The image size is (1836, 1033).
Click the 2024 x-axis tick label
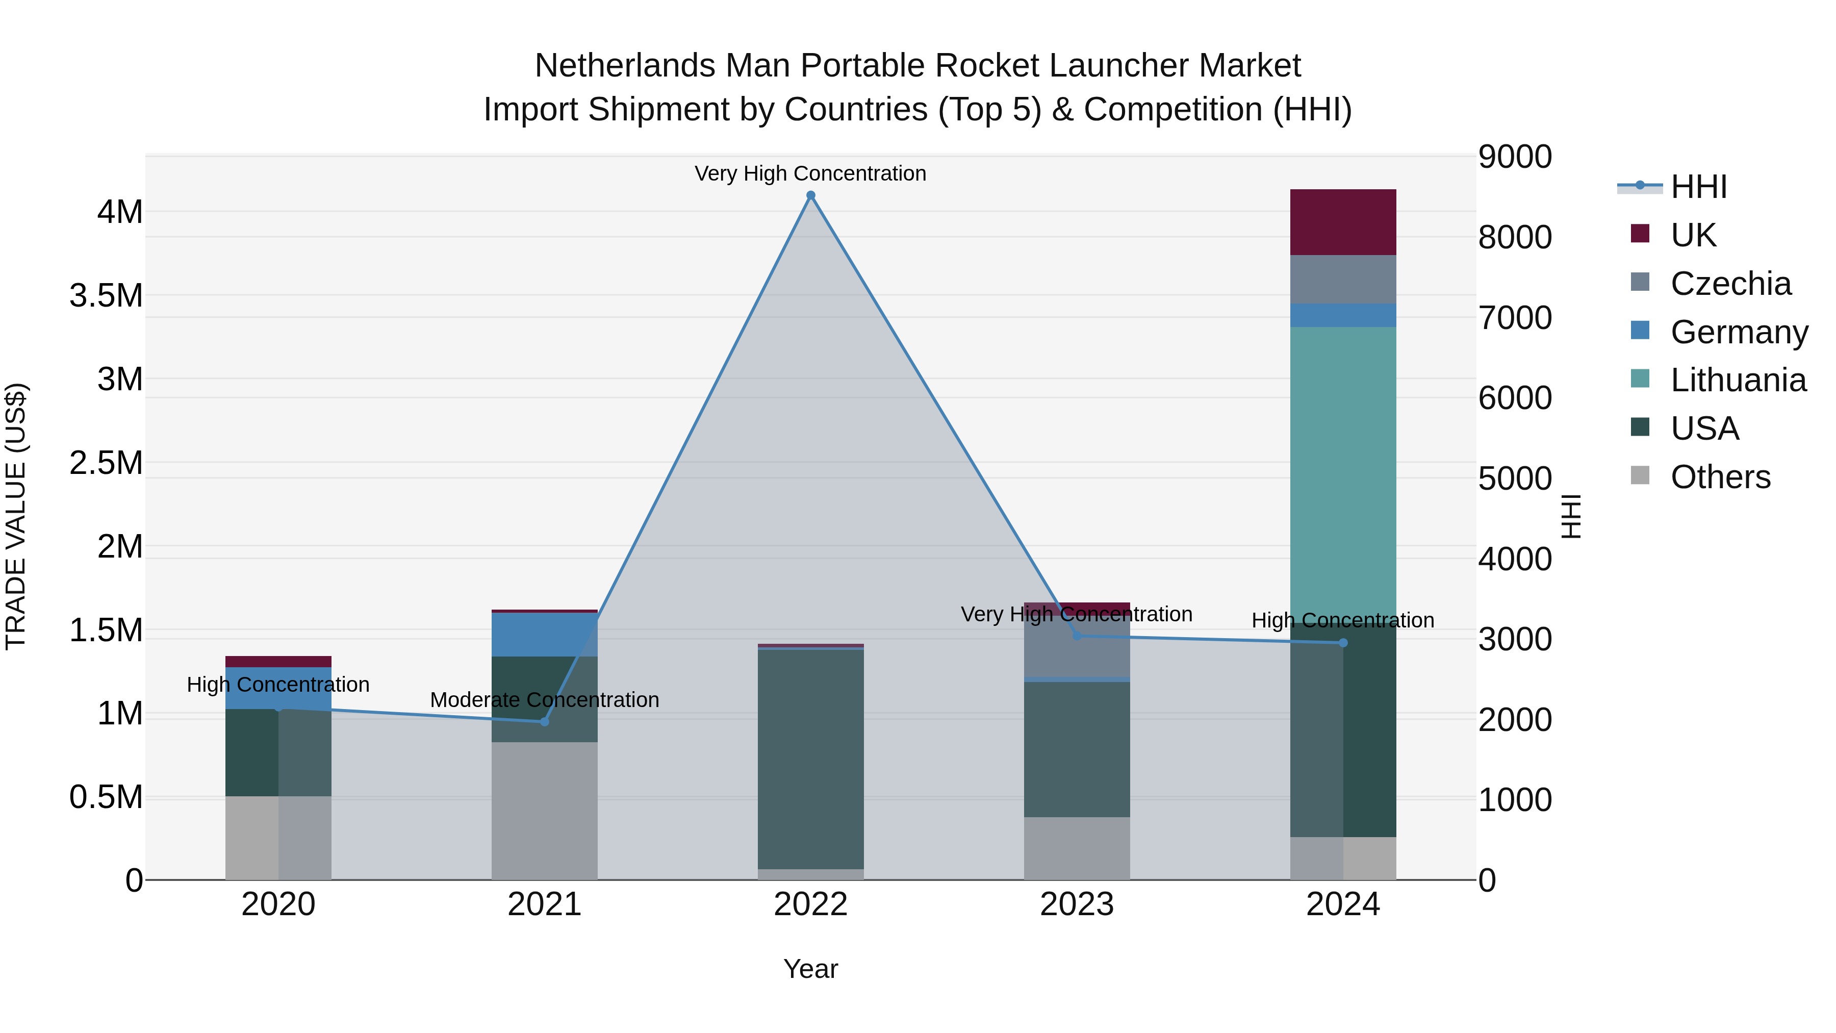click(1343, 904)
